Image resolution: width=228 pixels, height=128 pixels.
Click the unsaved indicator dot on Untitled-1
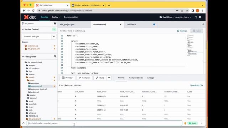pos(154,25)
